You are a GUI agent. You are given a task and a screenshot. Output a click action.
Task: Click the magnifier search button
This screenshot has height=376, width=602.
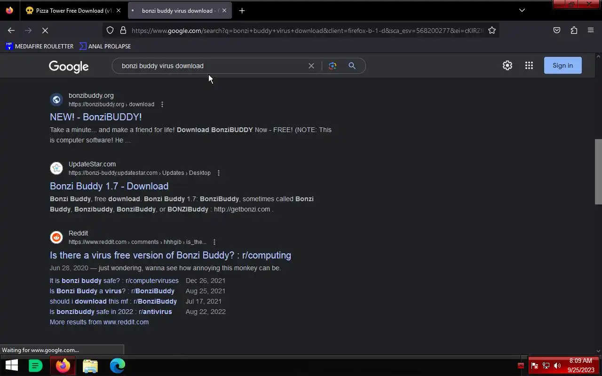click(352, 66)
